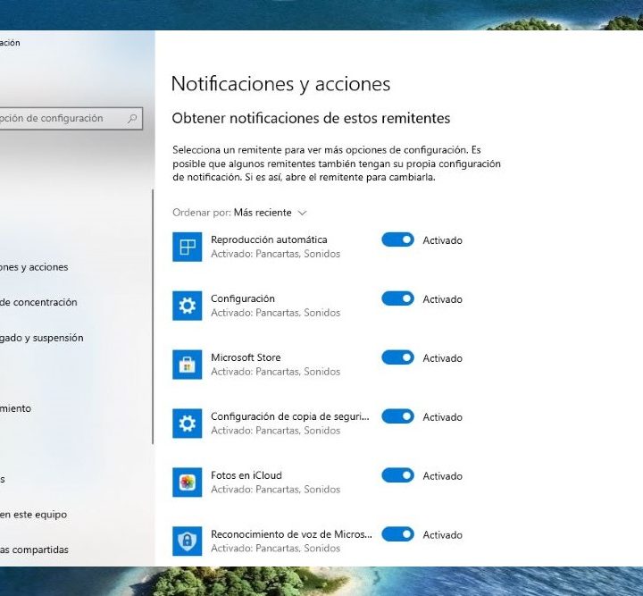
Task: Select the 'en este equipo' sidebar item
Action: coord(33,515)
